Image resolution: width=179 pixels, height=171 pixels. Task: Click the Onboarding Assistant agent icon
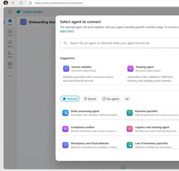pyautogui.click(x=23, y=22)
